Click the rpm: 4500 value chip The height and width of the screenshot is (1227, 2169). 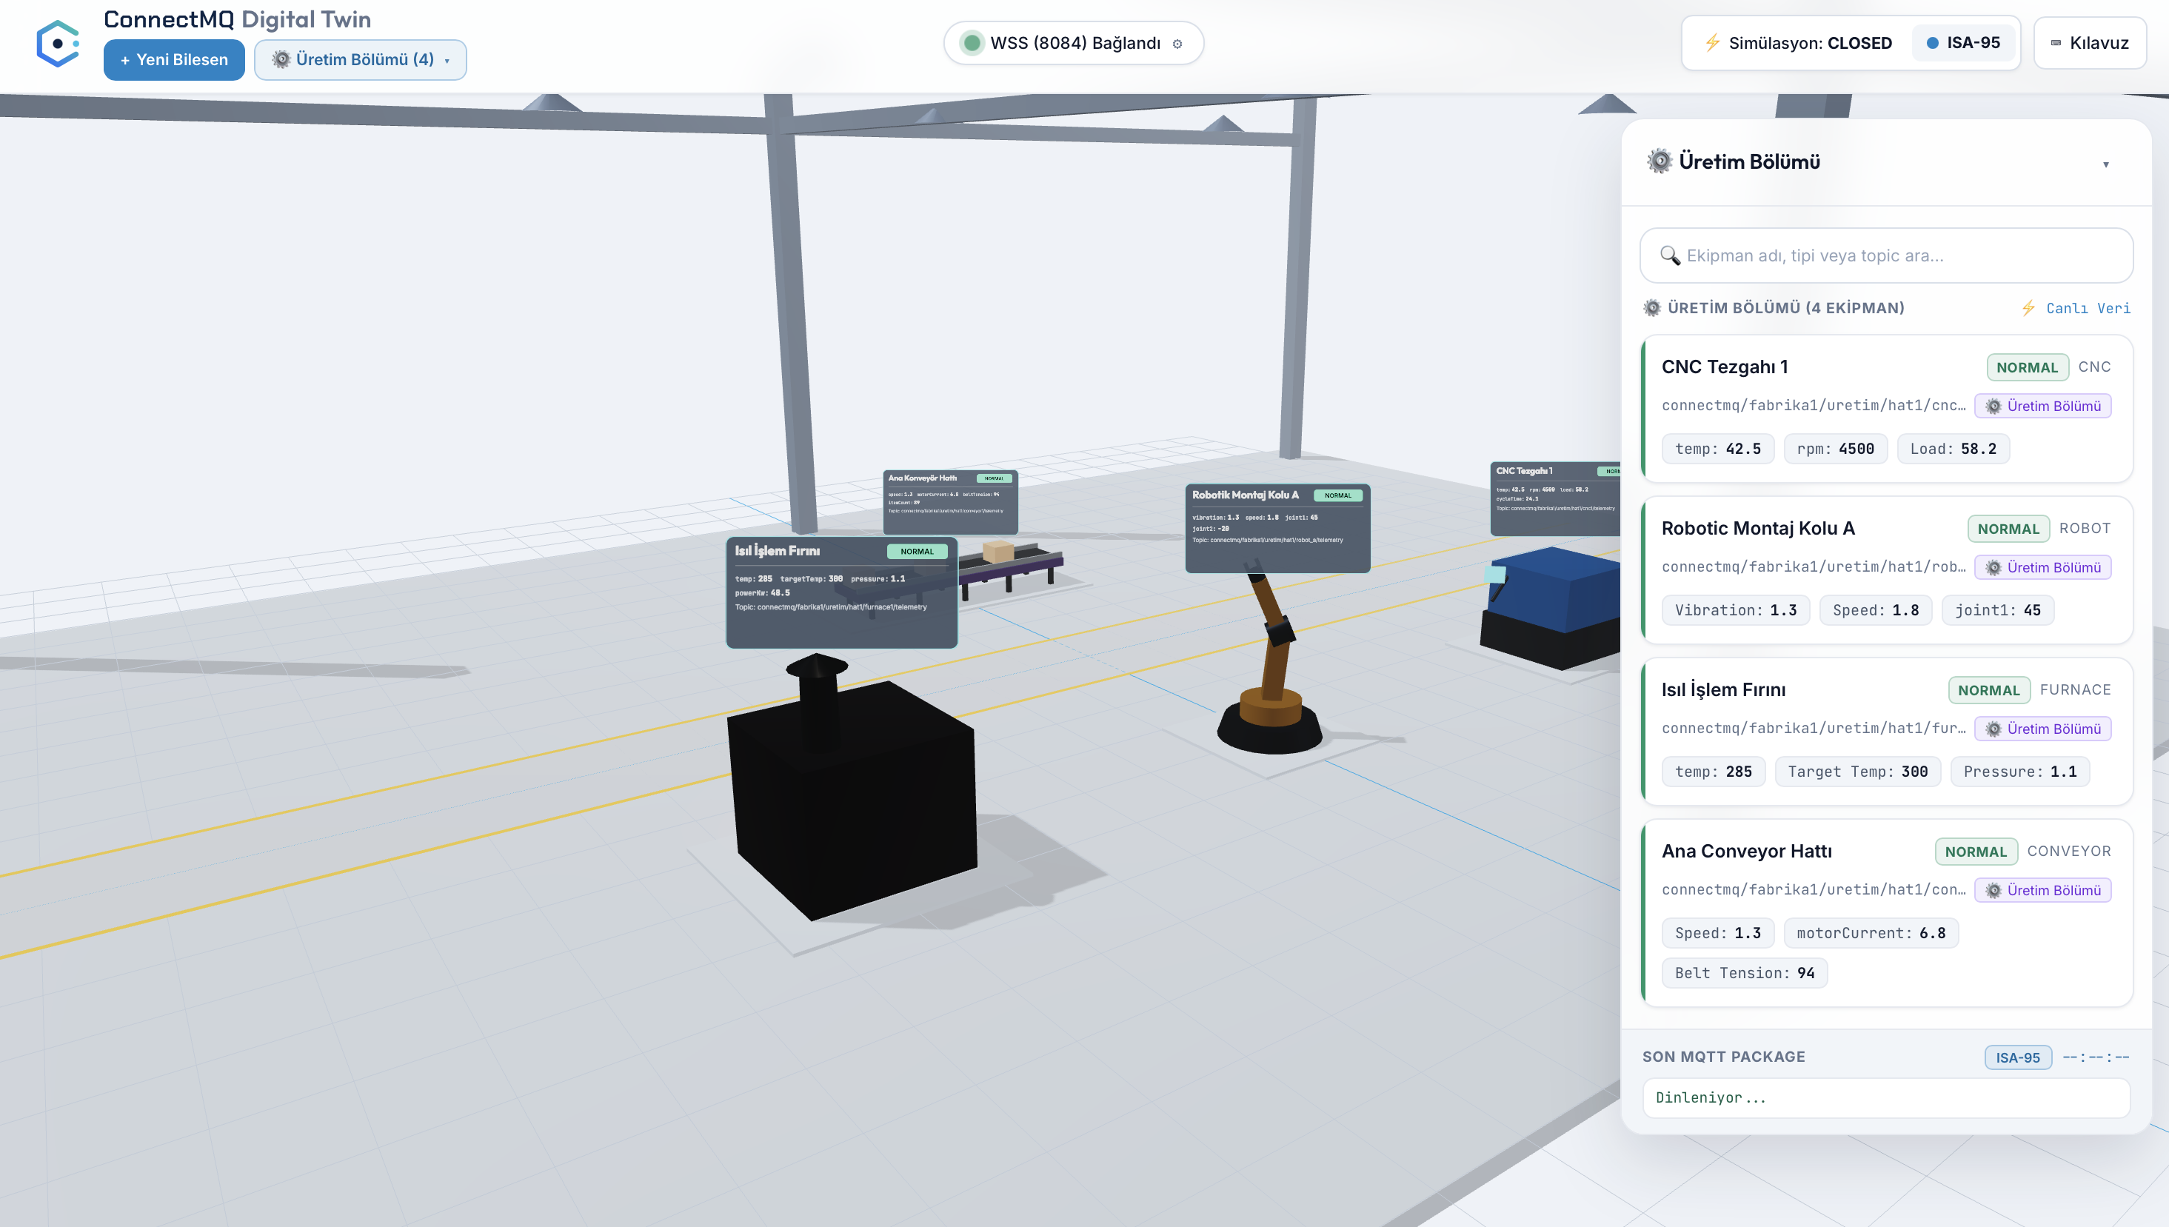tap(1835, 449)
